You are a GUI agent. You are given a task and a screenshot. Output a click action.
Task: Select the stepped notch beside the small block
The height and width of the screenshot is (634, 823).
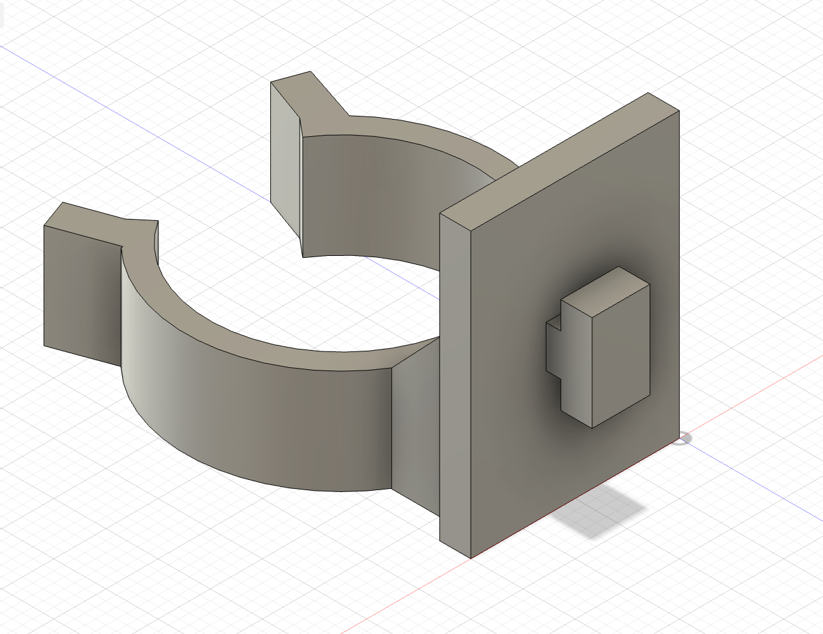click(554, 347)
